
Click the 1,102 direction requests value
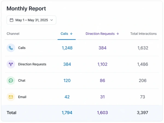click(102, 64)
